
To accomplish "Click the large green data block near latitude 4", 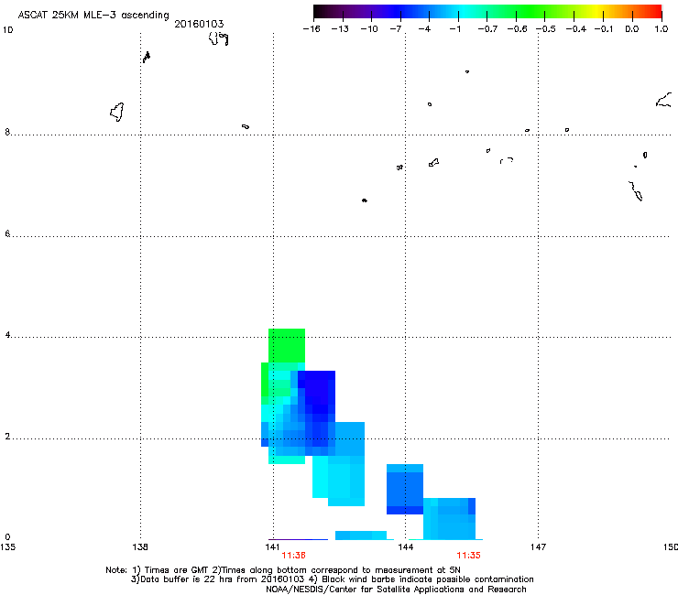I will click(x=287, y=346).
